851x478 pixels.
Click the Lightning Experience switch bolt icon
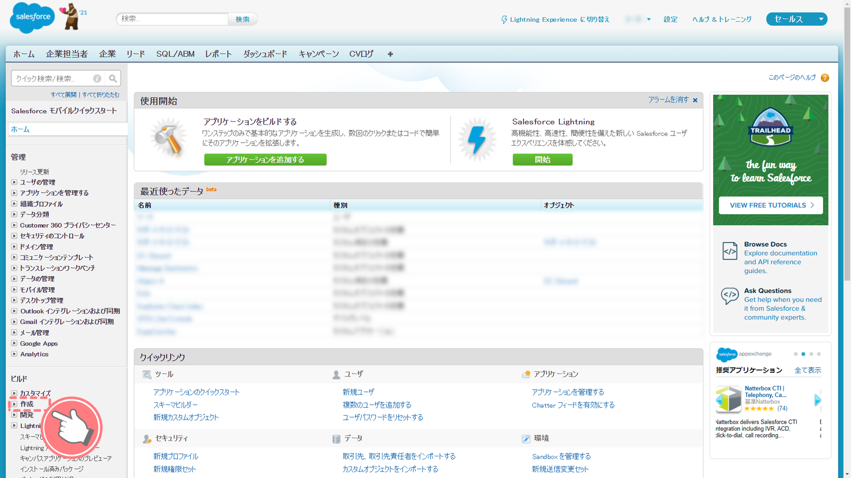coord(504,20)
